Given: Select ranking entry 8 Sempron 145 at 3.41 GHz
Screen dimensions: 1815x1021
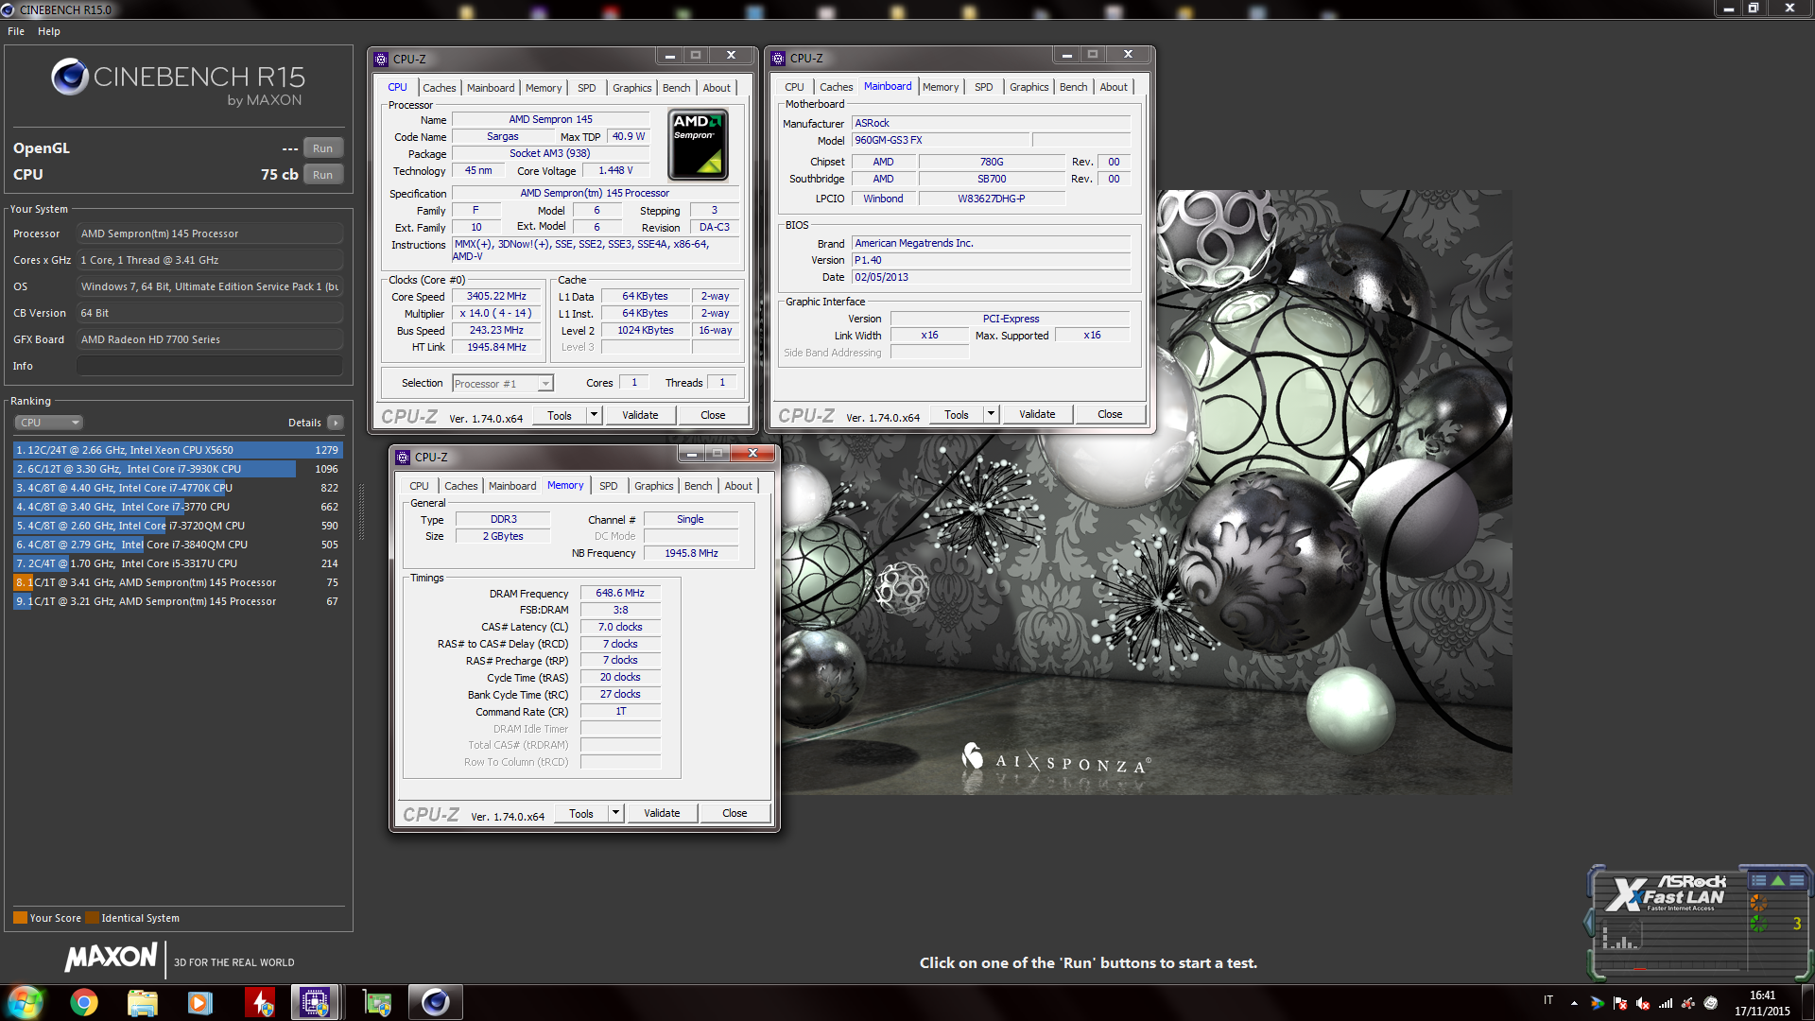Looking at the screenshot, I should 178,582.
